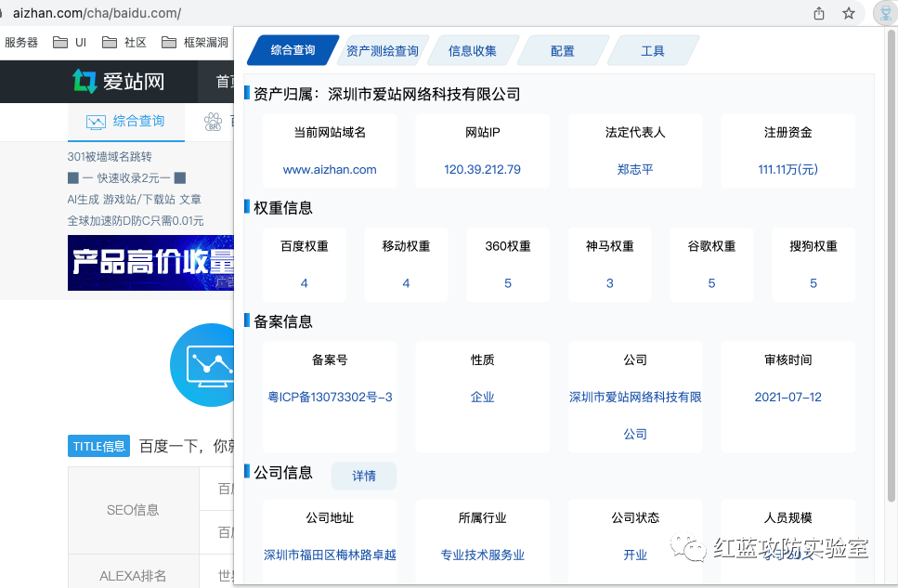This screenshot has width=898, height=588.
Task: Click the 爱站网 logo
Action: (x=119, y=82)
